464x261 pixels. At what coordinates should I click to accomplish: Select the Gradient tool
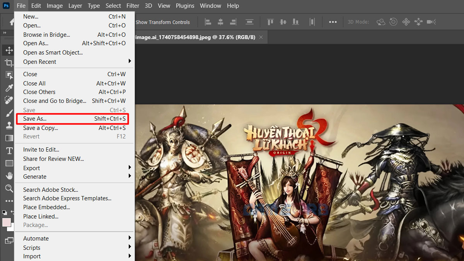(x=9, y=138)
